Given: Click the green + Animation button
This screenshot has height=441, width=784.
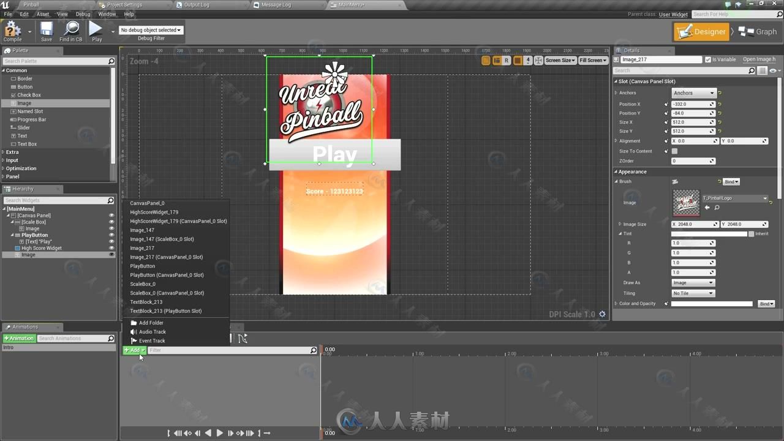Looking at the screenshot, I should pyautogui.click(x=19, y=339).
